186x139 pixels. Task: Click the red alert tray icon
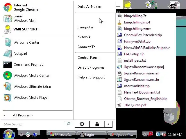(x=151, y=134)
